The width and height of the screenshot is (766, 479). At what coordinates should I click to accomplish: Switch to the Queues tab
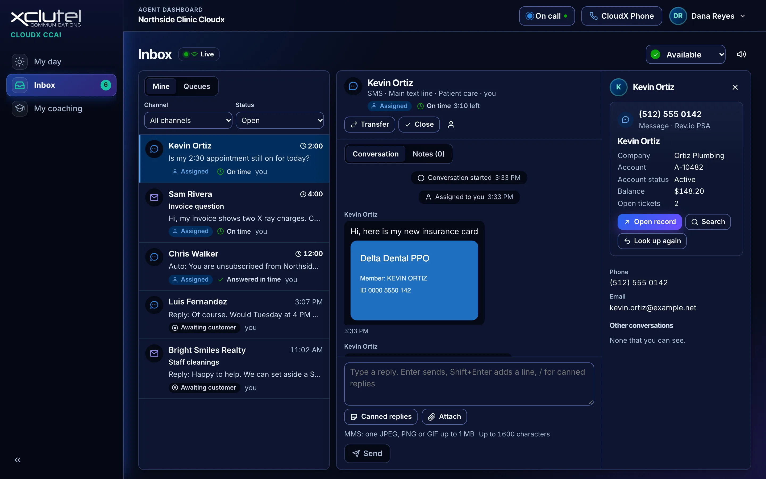pos(197,86)
